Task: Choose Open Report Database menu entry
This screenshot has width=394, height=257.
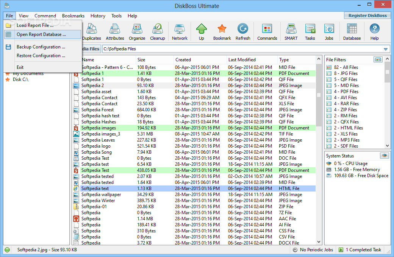Action: click(43, 34)
